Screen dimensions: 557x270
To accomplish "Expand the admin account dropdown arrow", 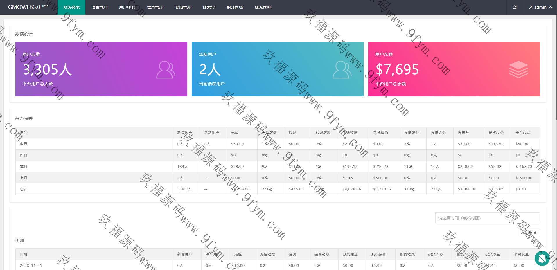I will click(551, 7).
